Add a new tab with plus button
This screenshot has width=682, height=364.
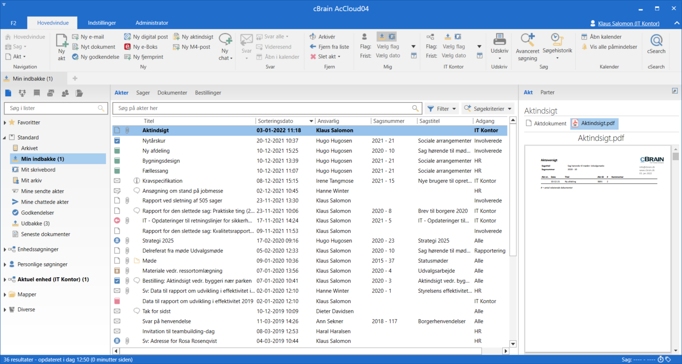pyautogui.click(x=75, y=78)
